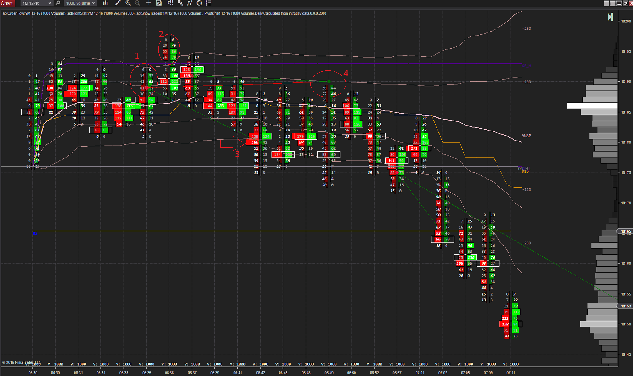Click the white point-of-control profile bar

click(592, 106)
